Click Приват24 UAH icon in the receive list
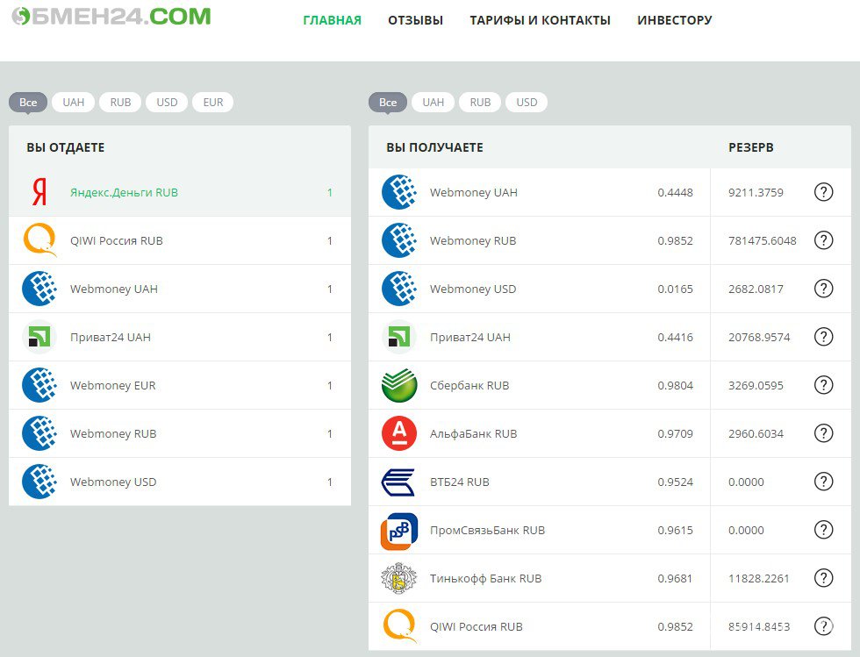 point(399,337)
